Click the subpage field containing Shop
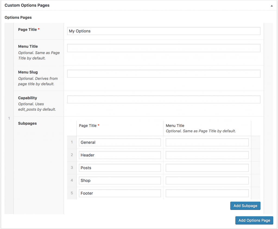278x229 pixels. (120, 180)
